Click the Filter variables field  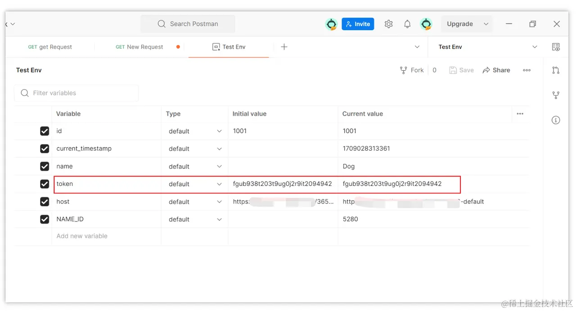[x=76, y=93]
